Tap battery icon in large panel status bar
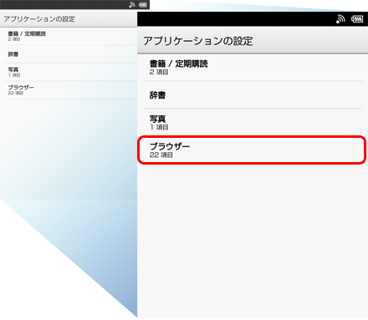The height and width of the screenshot is (320, 368). pyautogui.click(x=357, y=19)
